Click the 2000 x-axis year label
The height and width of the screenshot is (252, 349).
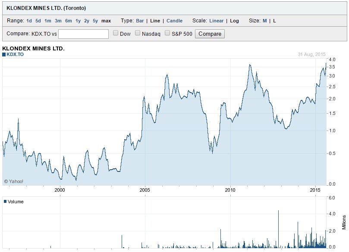pyautogui.click(x=60, y=190)
